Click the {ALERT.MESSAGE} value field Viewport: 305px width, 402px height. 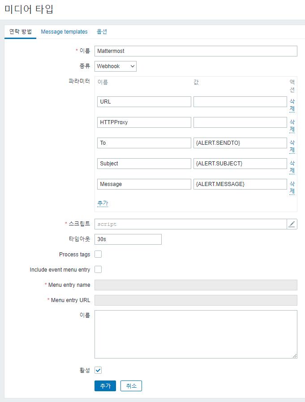[240, 184]
